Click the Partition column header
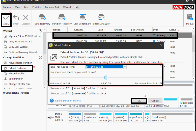The height and width of the screenshot is (131, 196). [x=56, y=30]
